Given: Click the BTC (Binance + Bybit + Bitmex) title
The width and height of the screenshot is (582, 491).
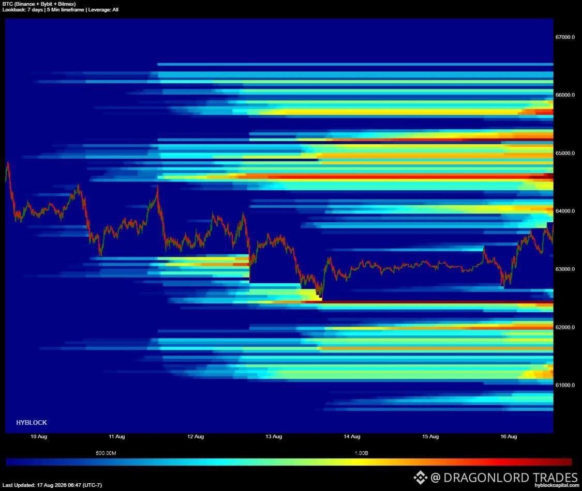Looking at the screenshot, I should tap(39, 4).
